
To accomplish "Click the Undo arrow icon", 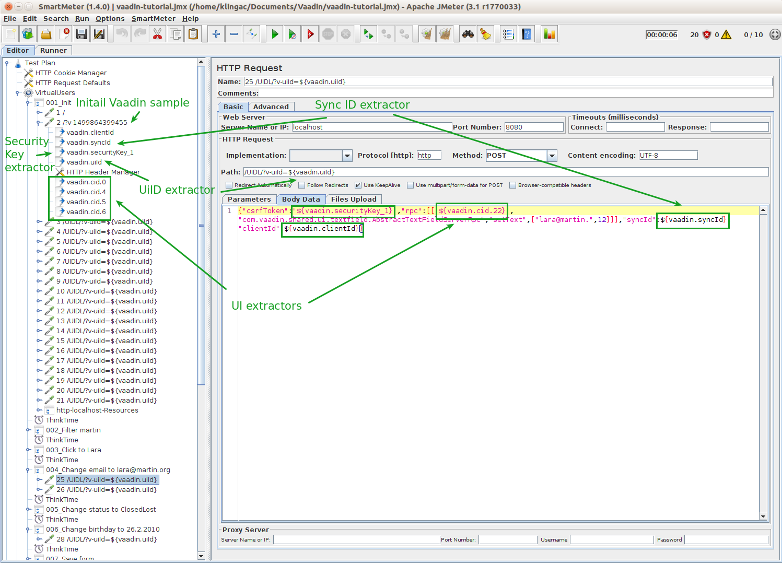I will (122, 34).
